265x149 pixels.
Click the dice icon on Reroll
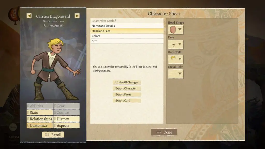click(x=47, y=135)
